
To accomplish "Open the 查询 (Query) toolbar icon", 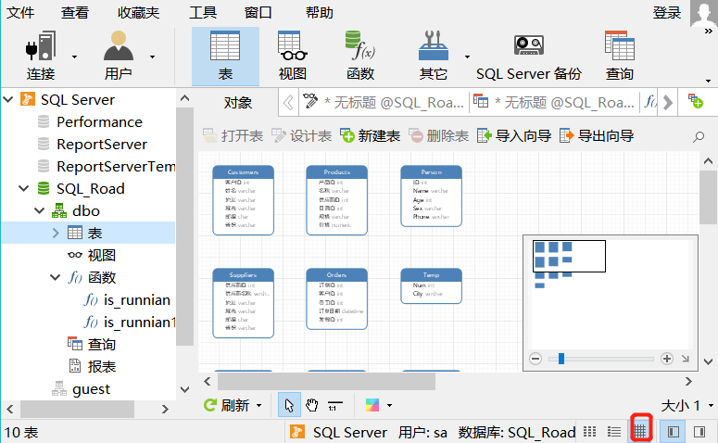I will click(x=619, y=54).
